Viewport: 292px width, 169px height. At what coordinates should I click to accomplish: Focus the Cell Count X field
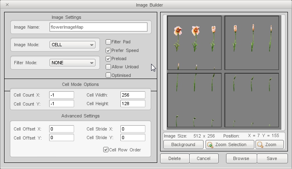[x=61, y=95]
